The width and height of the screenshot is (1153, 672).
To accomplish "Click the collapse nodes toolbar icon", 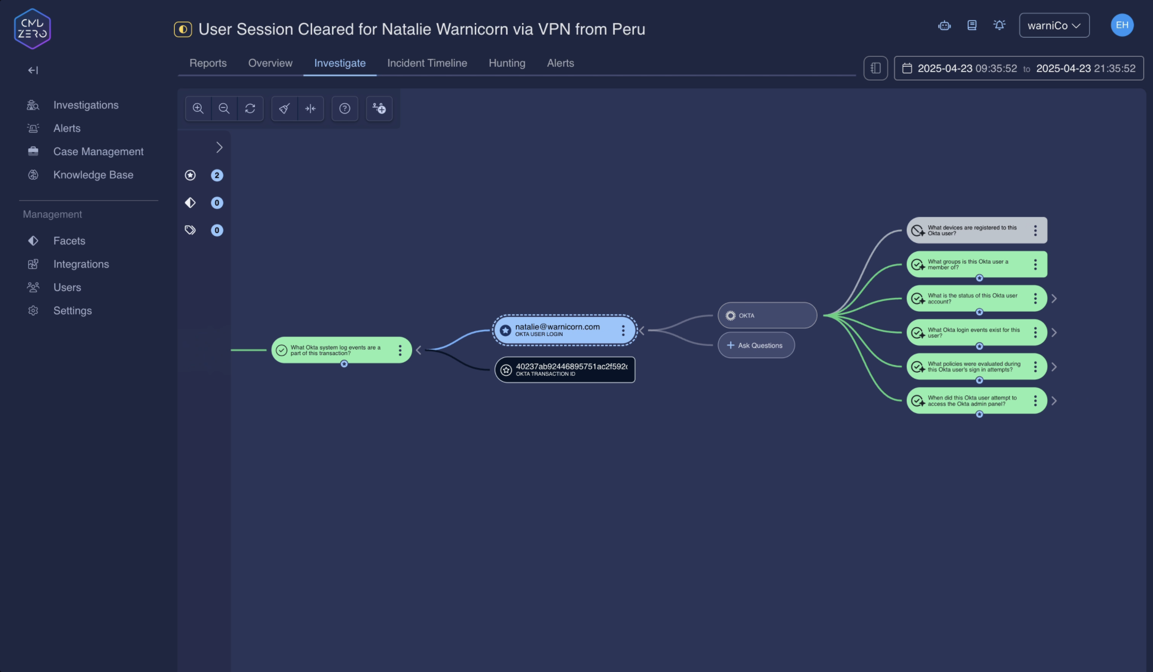I will (310, 109).
